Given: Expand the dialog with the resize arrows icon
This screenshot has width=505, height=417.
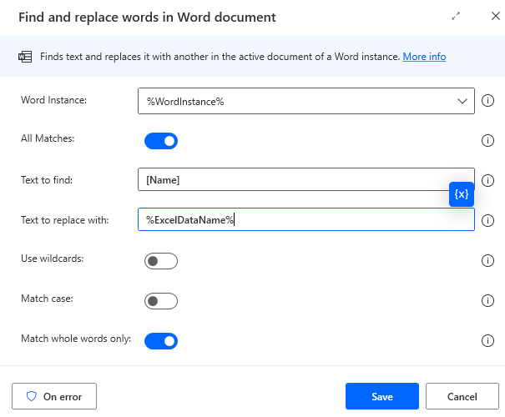Looking at the screenshot, I should pos(456,17).
